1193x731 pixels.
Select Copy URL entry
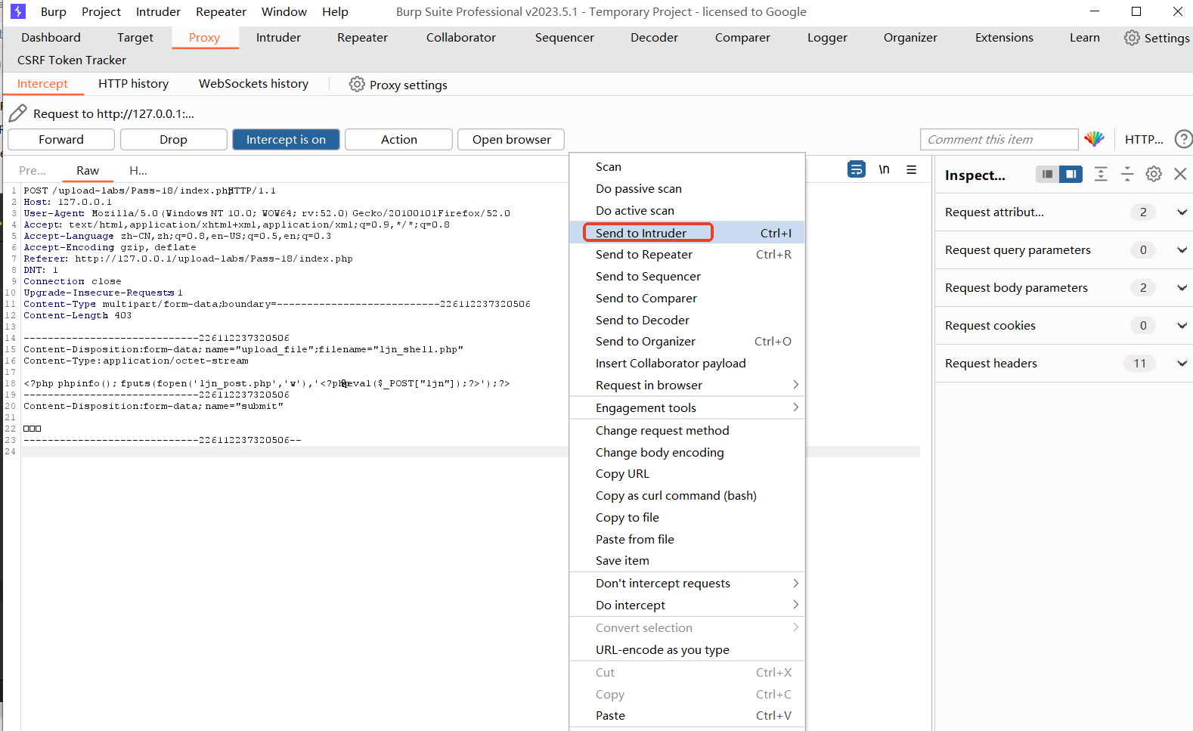click(687, 474)
